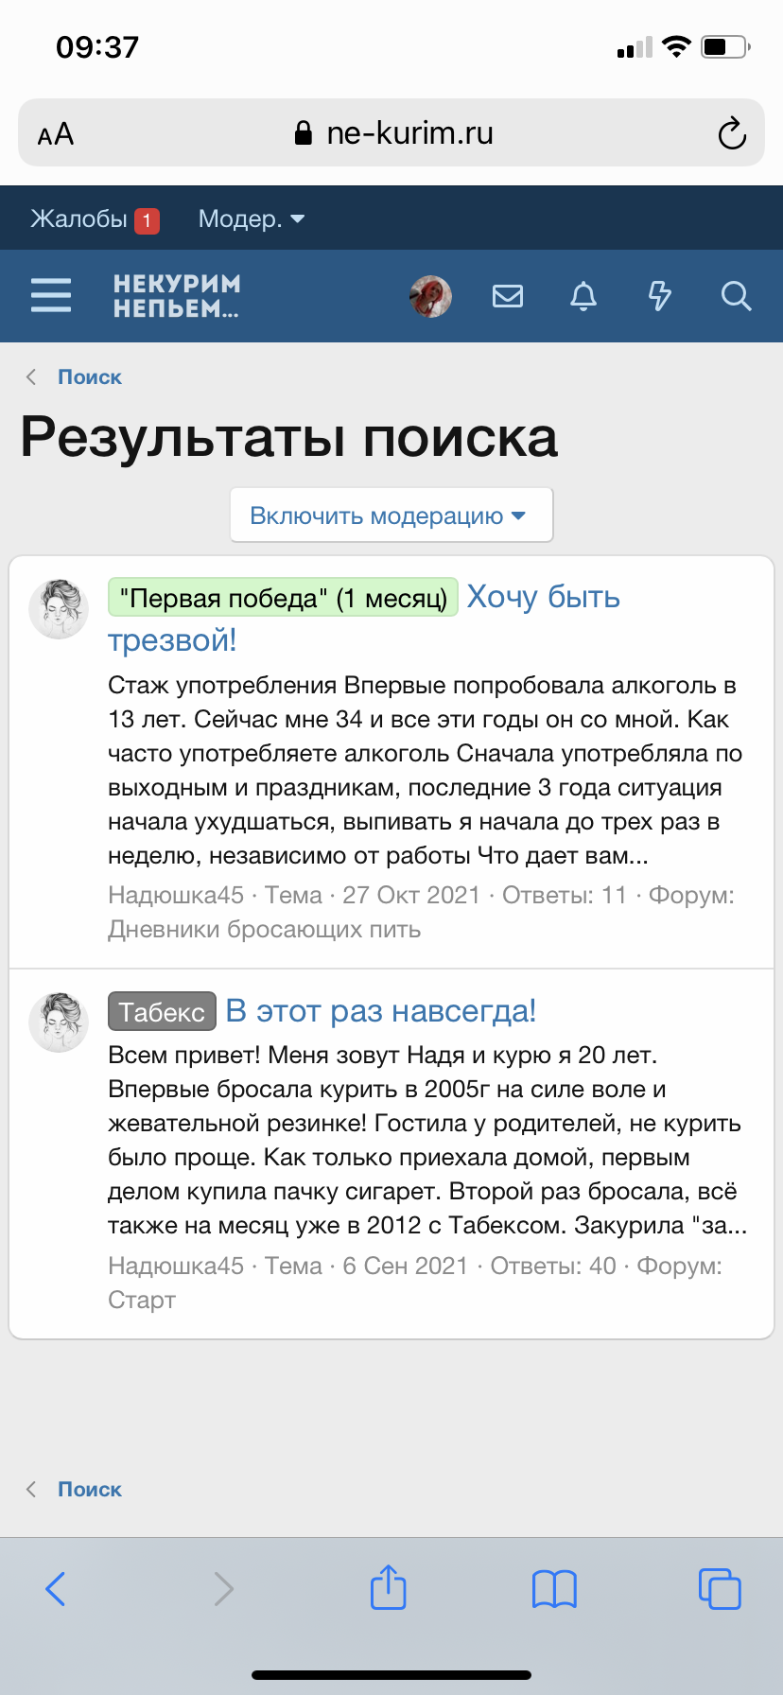783x1695 pixels.
Task: Open the thread «В этот раз навсегда!»
Action: pos(380,1011)
